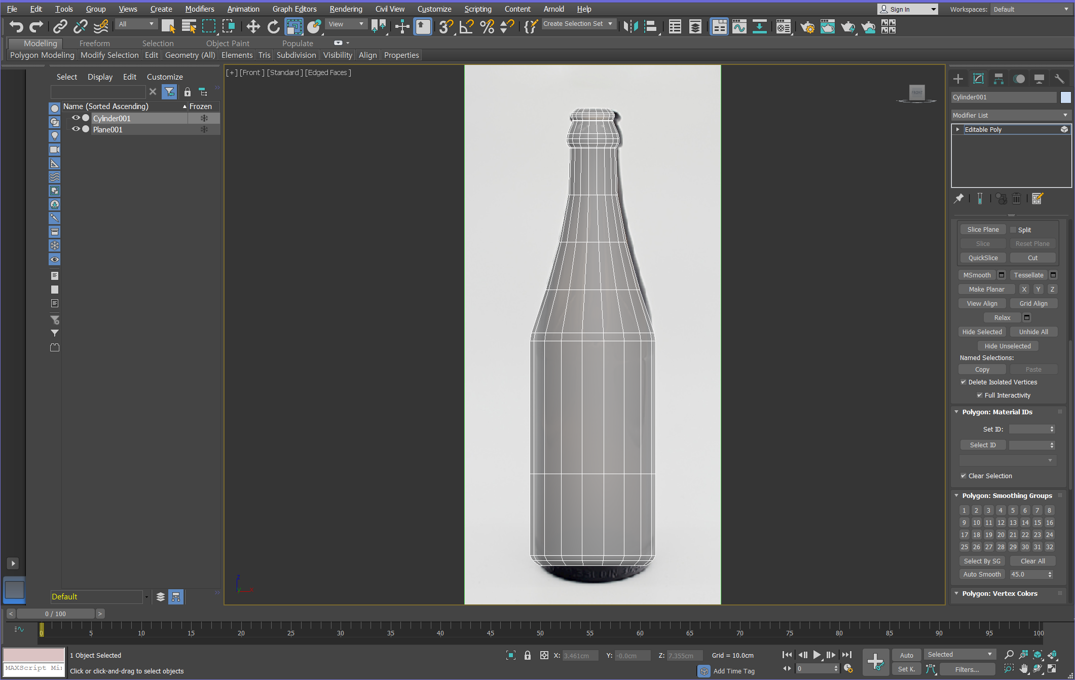This screenshot has width=1075, height=680.
Task: Open the Workspaces Default dropdown
Action: coord(1031,9)
